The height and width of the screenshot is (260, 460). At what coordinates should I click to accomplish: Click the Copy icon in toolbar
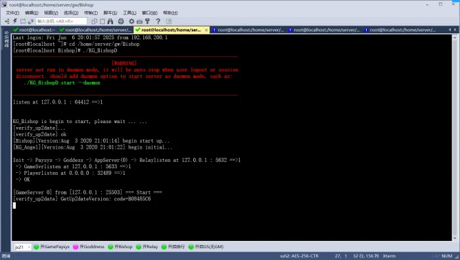[94, 22]
